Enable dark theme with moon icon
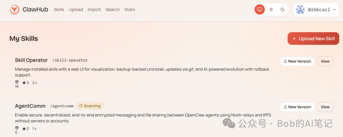This screenshot has height=137, width=343. [x=283, y=9]
